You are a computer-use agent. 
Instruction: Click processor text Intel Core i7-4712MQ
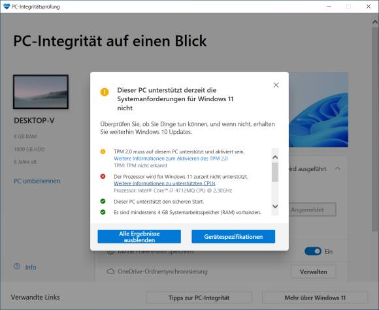(x=173, y=191)
